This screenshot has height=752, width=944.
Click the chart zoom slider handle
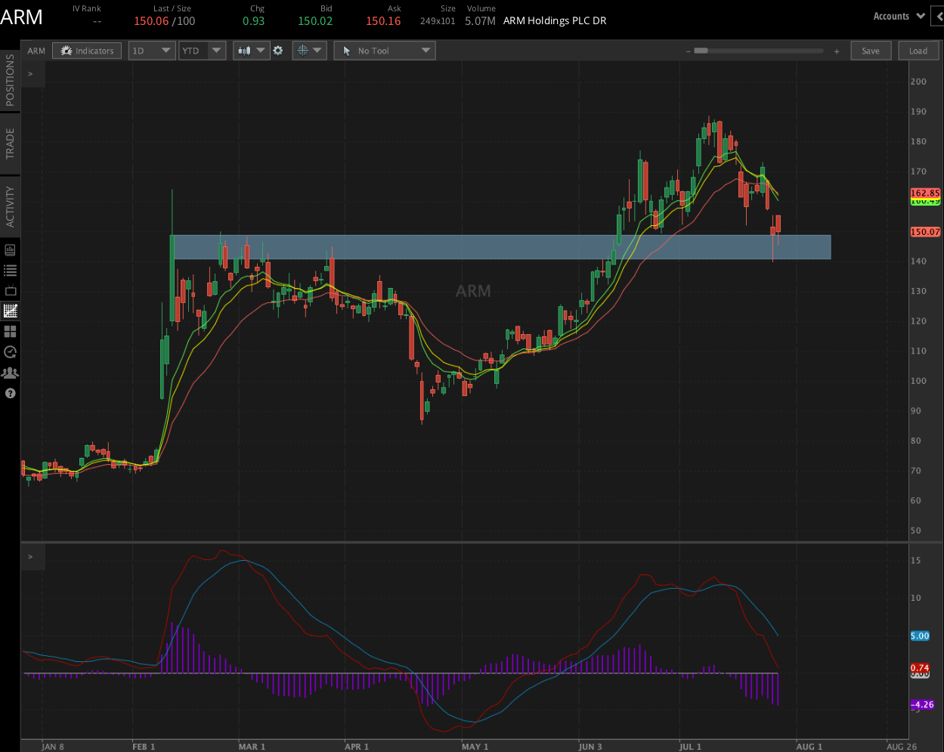[x=701, y=51]
